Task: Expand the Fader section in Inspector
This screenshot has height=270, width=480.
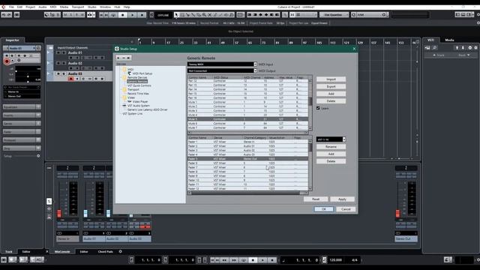Action: pos(22,132)
